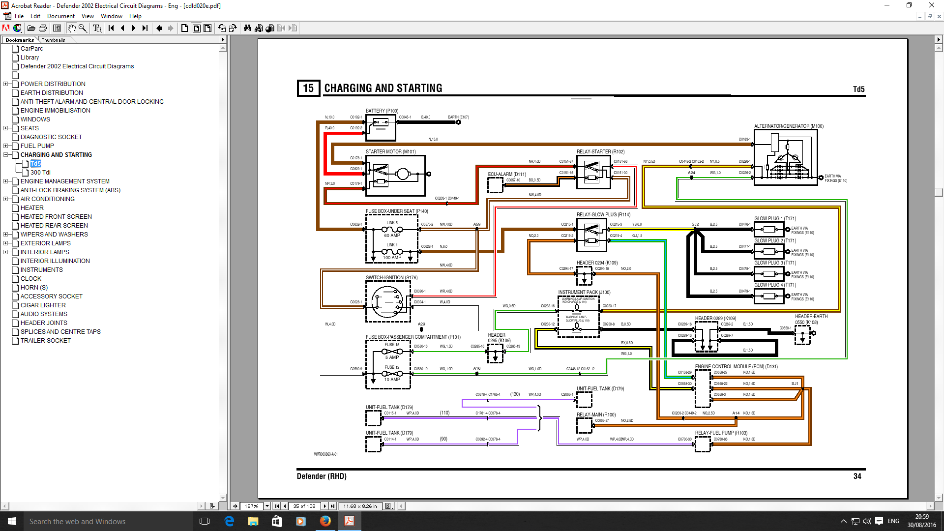The image size is (944, 531).
Task: Open the 300 Tdi bookmark
Action: (40, 173)
